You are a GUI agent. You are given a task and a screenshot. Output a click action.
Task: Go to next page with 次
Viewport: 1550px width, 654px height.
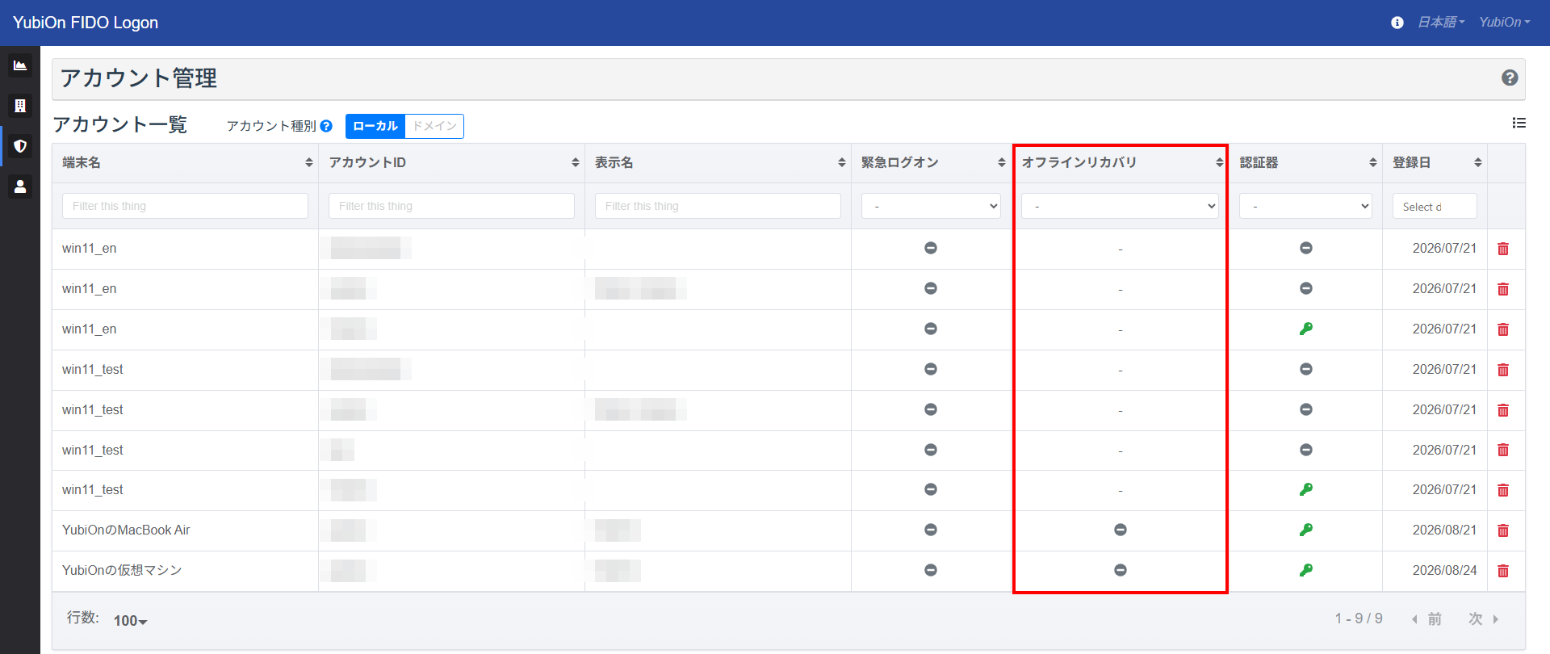point(1484,619)
